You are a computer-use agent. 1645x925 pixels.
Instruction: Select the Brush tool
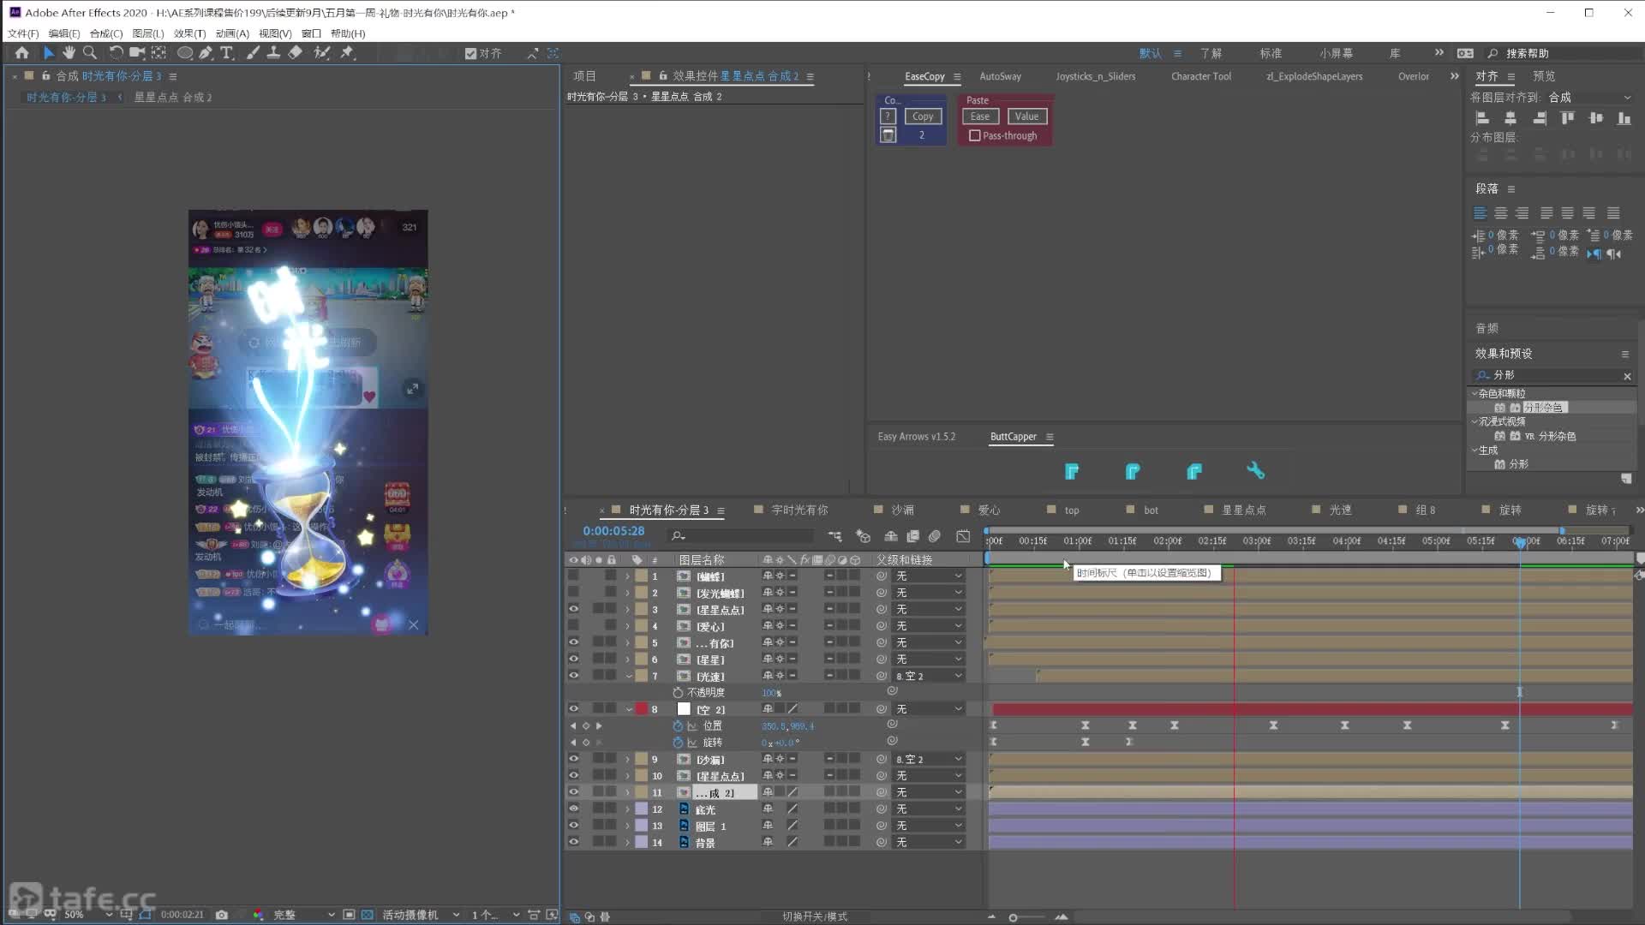(253, 53)
